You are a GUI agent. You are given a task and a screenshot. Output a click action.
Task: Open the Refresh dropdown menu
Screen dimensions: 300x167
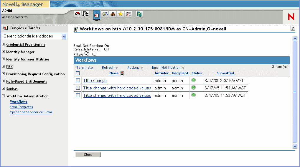point(110,67)
